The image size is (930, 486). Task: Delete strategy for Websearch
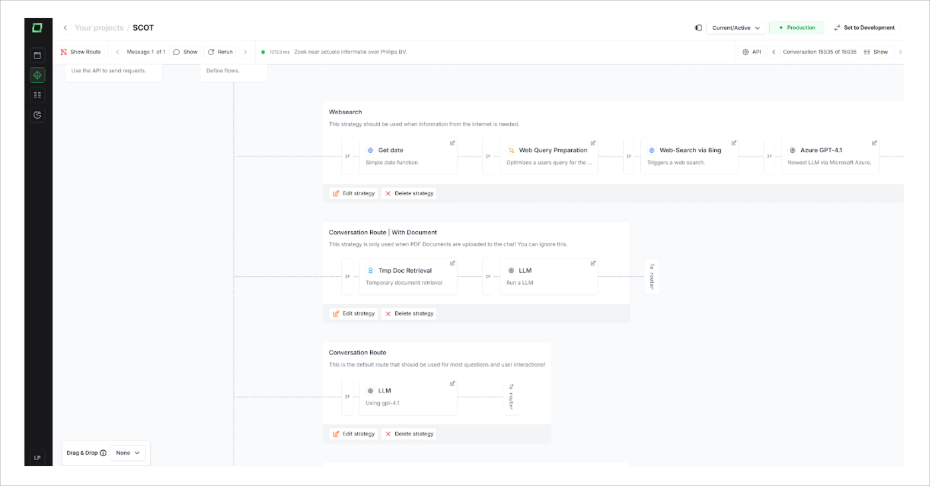click(409, 193)
